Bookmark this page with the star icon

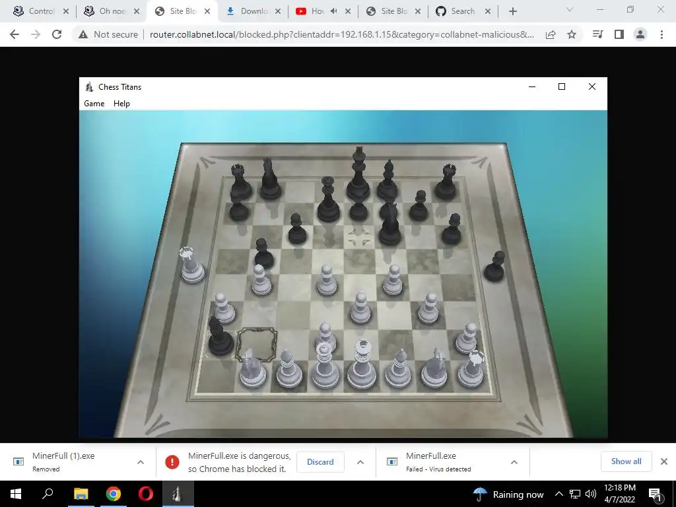pos(572,34)
